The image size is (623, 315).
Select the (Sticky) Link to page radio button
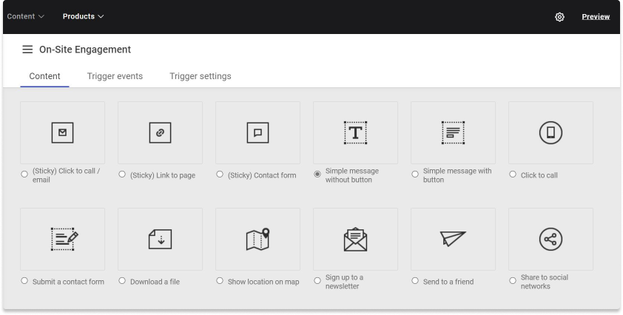click(x=122, y=174)
